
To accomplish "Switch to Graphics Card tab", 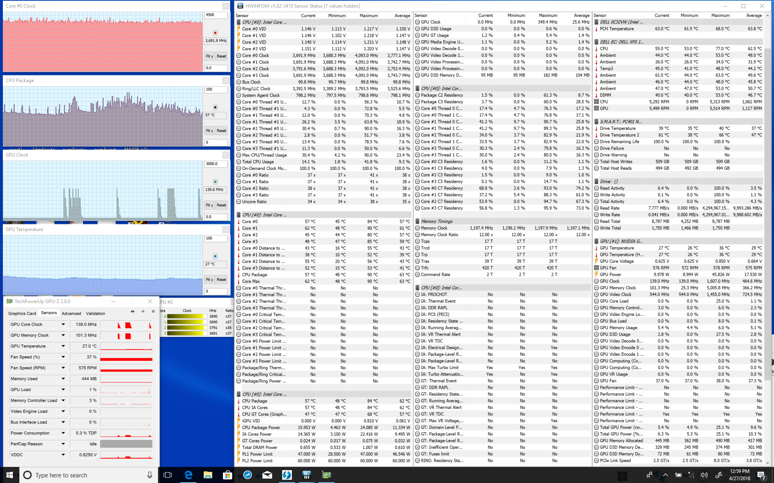I will pyautogui.click(x=22, y=313).
